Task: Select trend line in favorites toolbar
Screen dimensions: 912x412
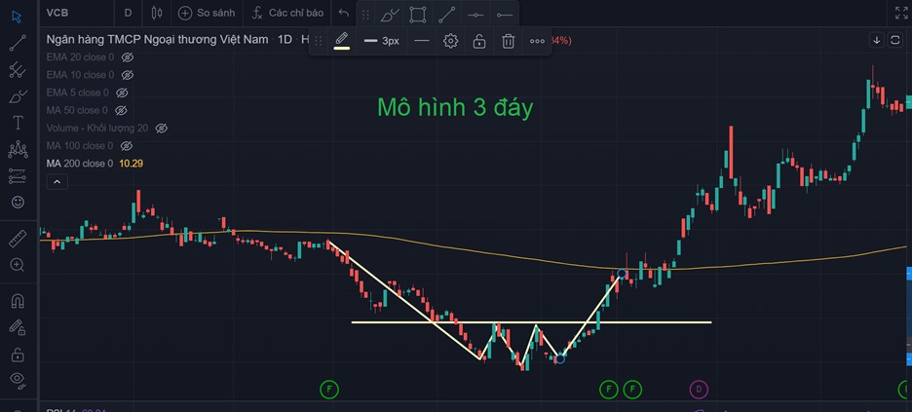Action: 446,16
